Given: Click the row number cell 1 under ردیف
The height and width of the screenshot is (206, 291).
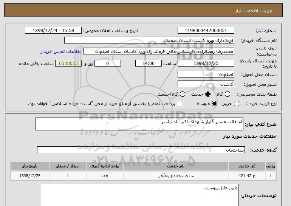Looking at the screenshot, I should [x=271, y=176].
